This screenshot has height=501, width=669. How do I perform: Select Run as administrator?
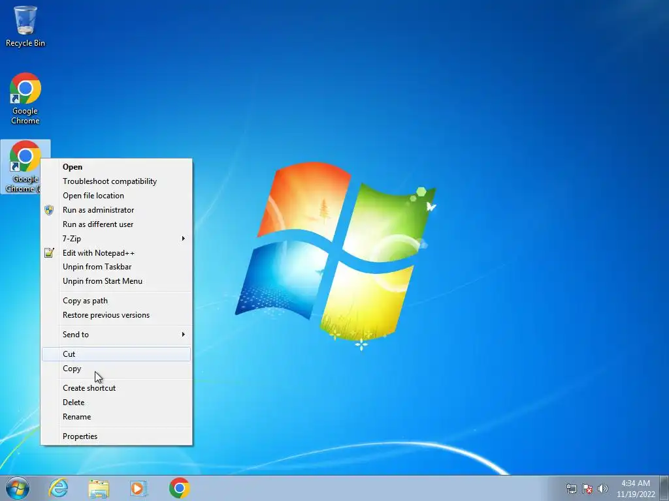click(x=116, y=209)
